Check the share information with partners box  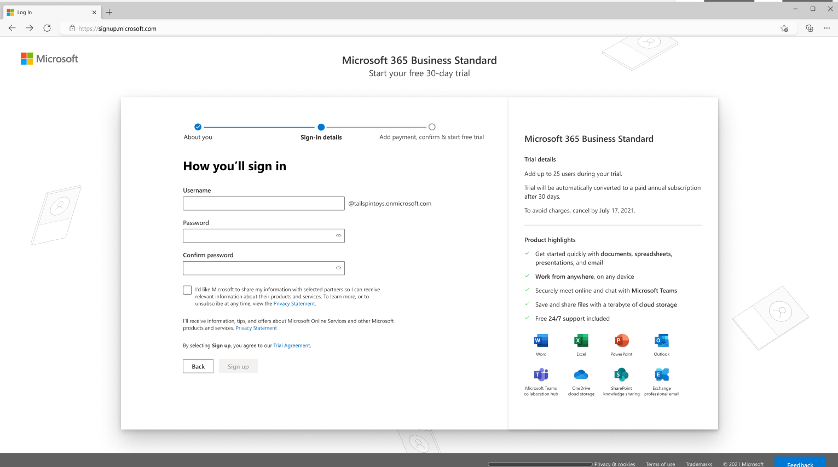[187, 290]
